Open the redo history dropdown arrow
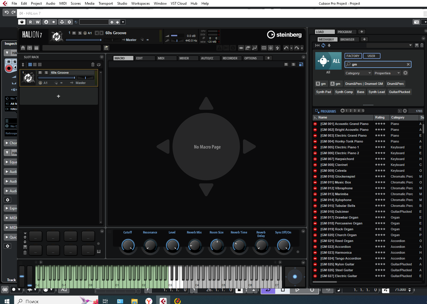This screenshot has width=427, height=304. pyautogui.click(x=302, y=48)
